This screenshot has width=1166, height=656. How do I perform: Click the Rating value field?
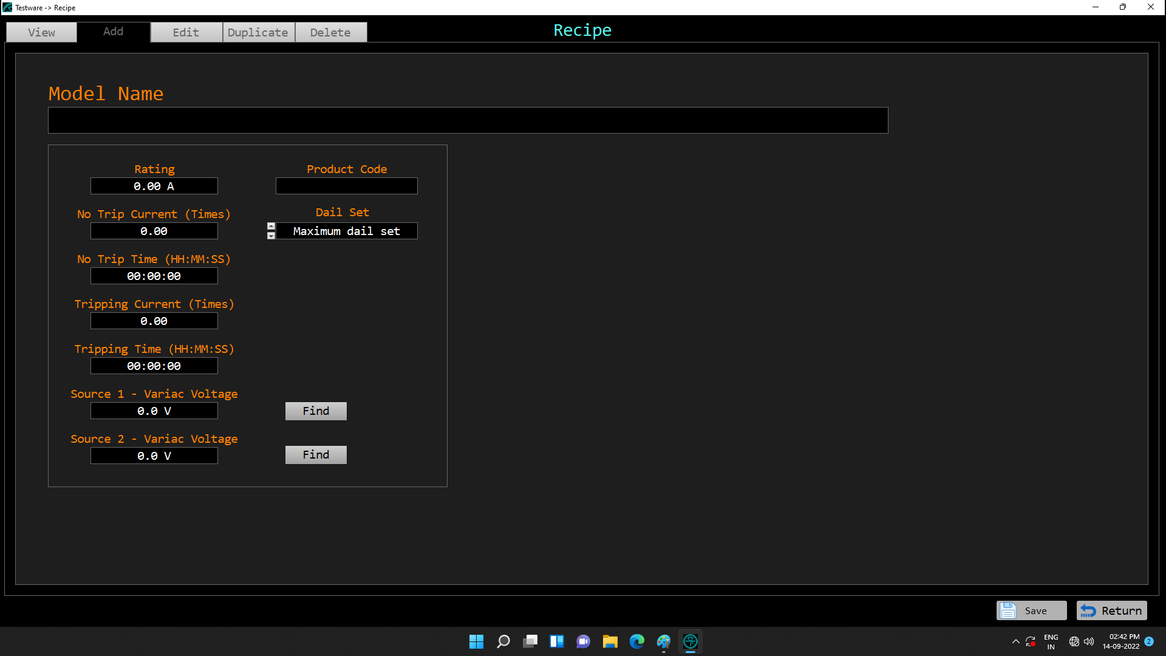(154, 186)
